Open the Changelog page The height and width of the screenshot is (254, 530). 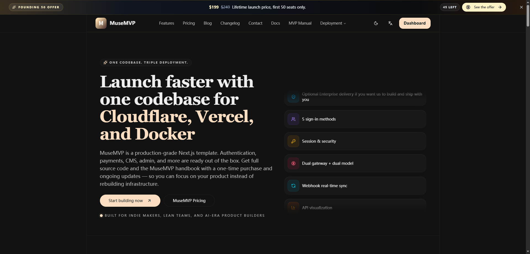coord(230,23)
